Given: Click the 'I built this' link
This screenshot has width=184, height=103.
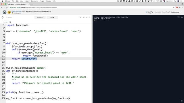Looking at the screenshot, I should click(149, 12).
